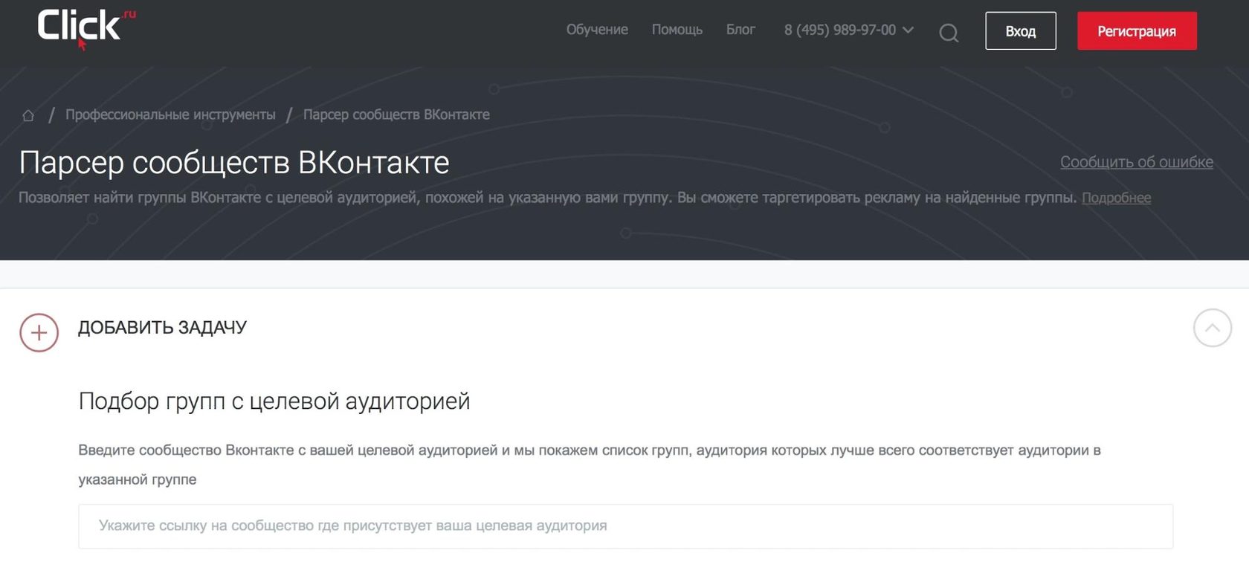Click the red Регистрация button
Image resolution: width=1249 pixels, height=562 pixels.
tap(1137, 31)
